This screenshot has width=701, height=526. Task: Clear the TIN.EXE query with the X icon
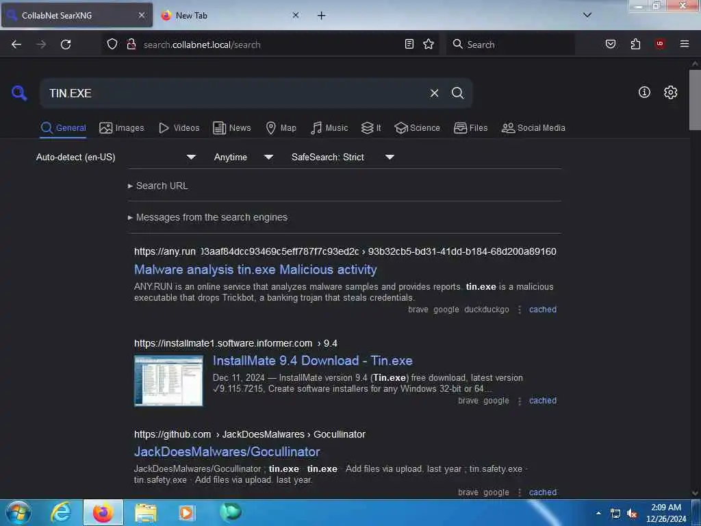(434, 93)
